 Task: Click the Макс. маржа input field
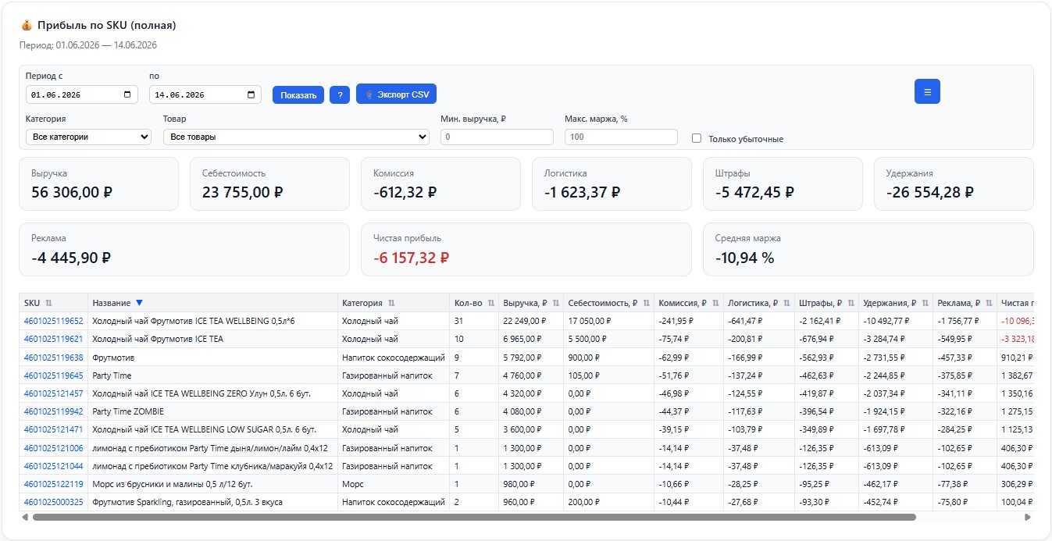pyautogui.click(x=621, y=137)
